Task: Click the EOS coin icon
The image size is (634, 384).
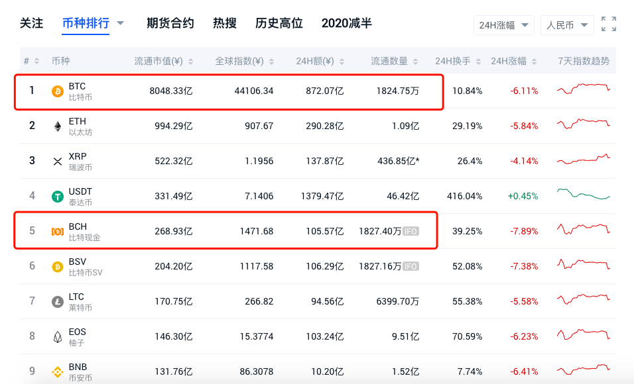Action: coord(58,336)
